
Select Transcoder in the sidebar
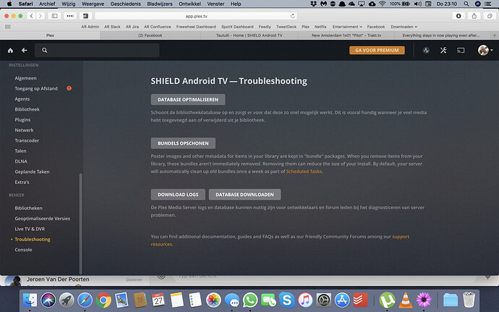point(27,140)
